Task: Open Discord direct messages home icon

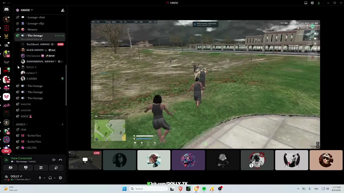Action: pos(6,9)
